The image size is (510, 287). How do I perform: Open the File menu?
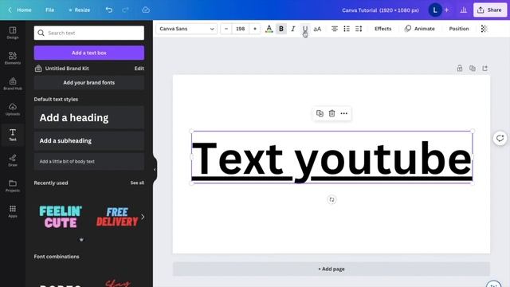point(49,10)
